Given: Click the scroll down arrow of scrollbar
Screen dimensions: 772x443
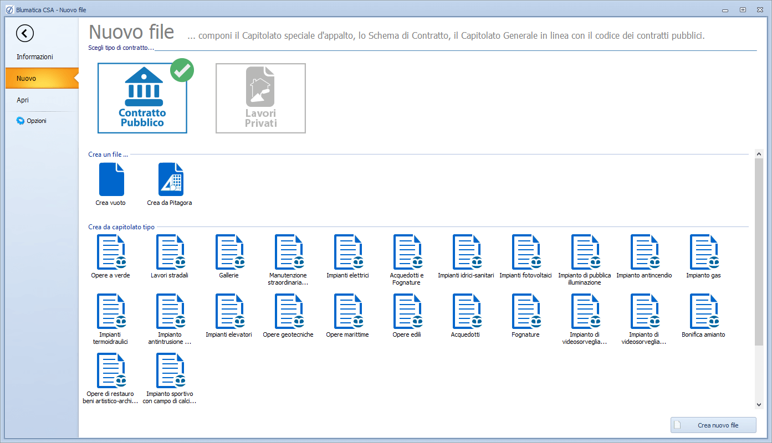Looking at the screenshot, I should (759, 405).
